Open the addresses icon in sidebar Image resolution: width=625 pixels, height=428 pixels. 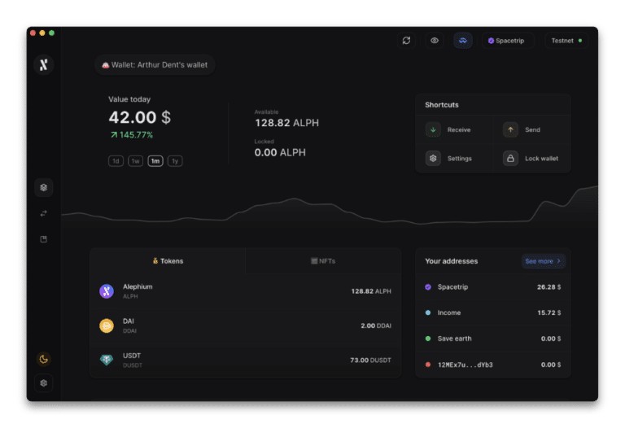point(44,239)
